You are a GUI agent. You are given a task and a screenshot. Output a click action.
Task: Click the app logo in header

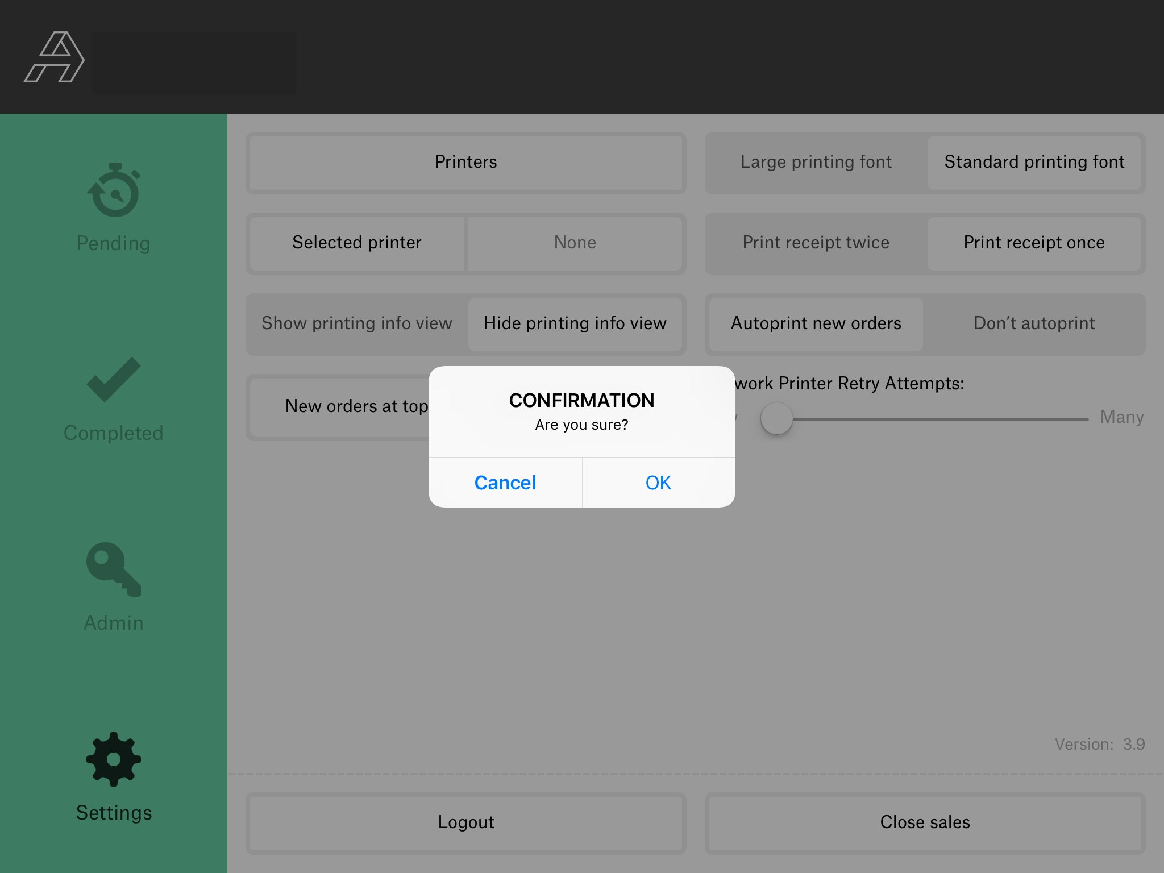55,57
